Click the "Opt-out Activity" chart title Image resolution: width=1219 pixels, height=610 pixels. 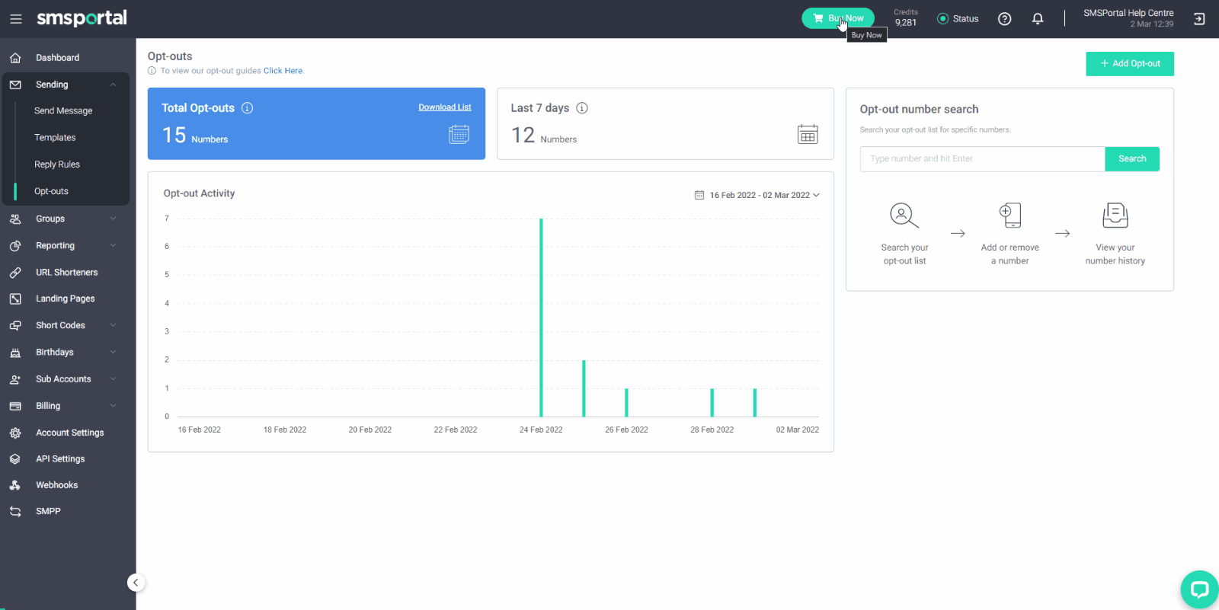coord(199,193)
